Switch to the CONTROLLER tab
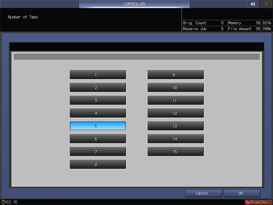The height and width of the screenshot is (205, 273). (134, 4)
